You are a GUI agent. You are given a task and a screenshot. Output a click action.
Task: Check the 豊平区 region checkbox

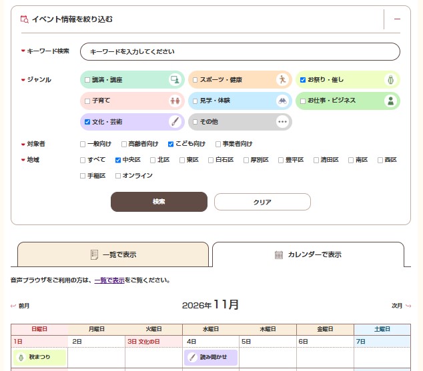[x=281, y=161]
